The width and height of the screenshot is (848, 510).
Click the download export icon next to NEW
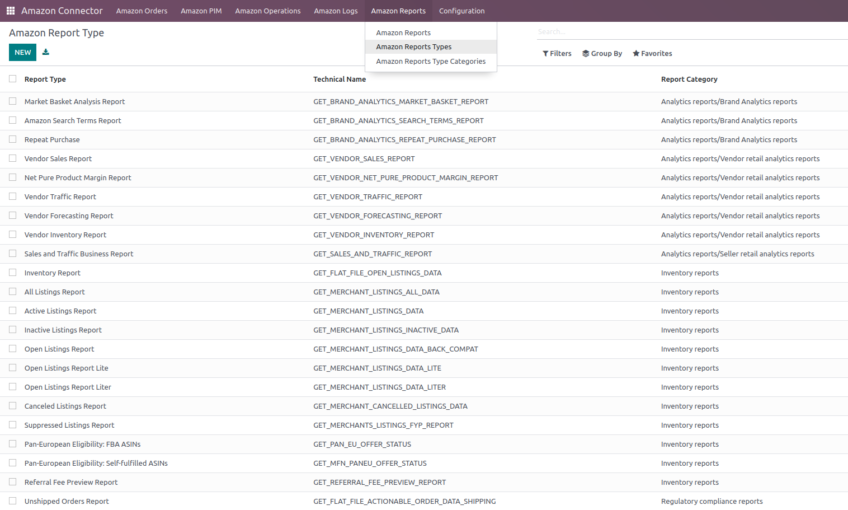[46, 52]
